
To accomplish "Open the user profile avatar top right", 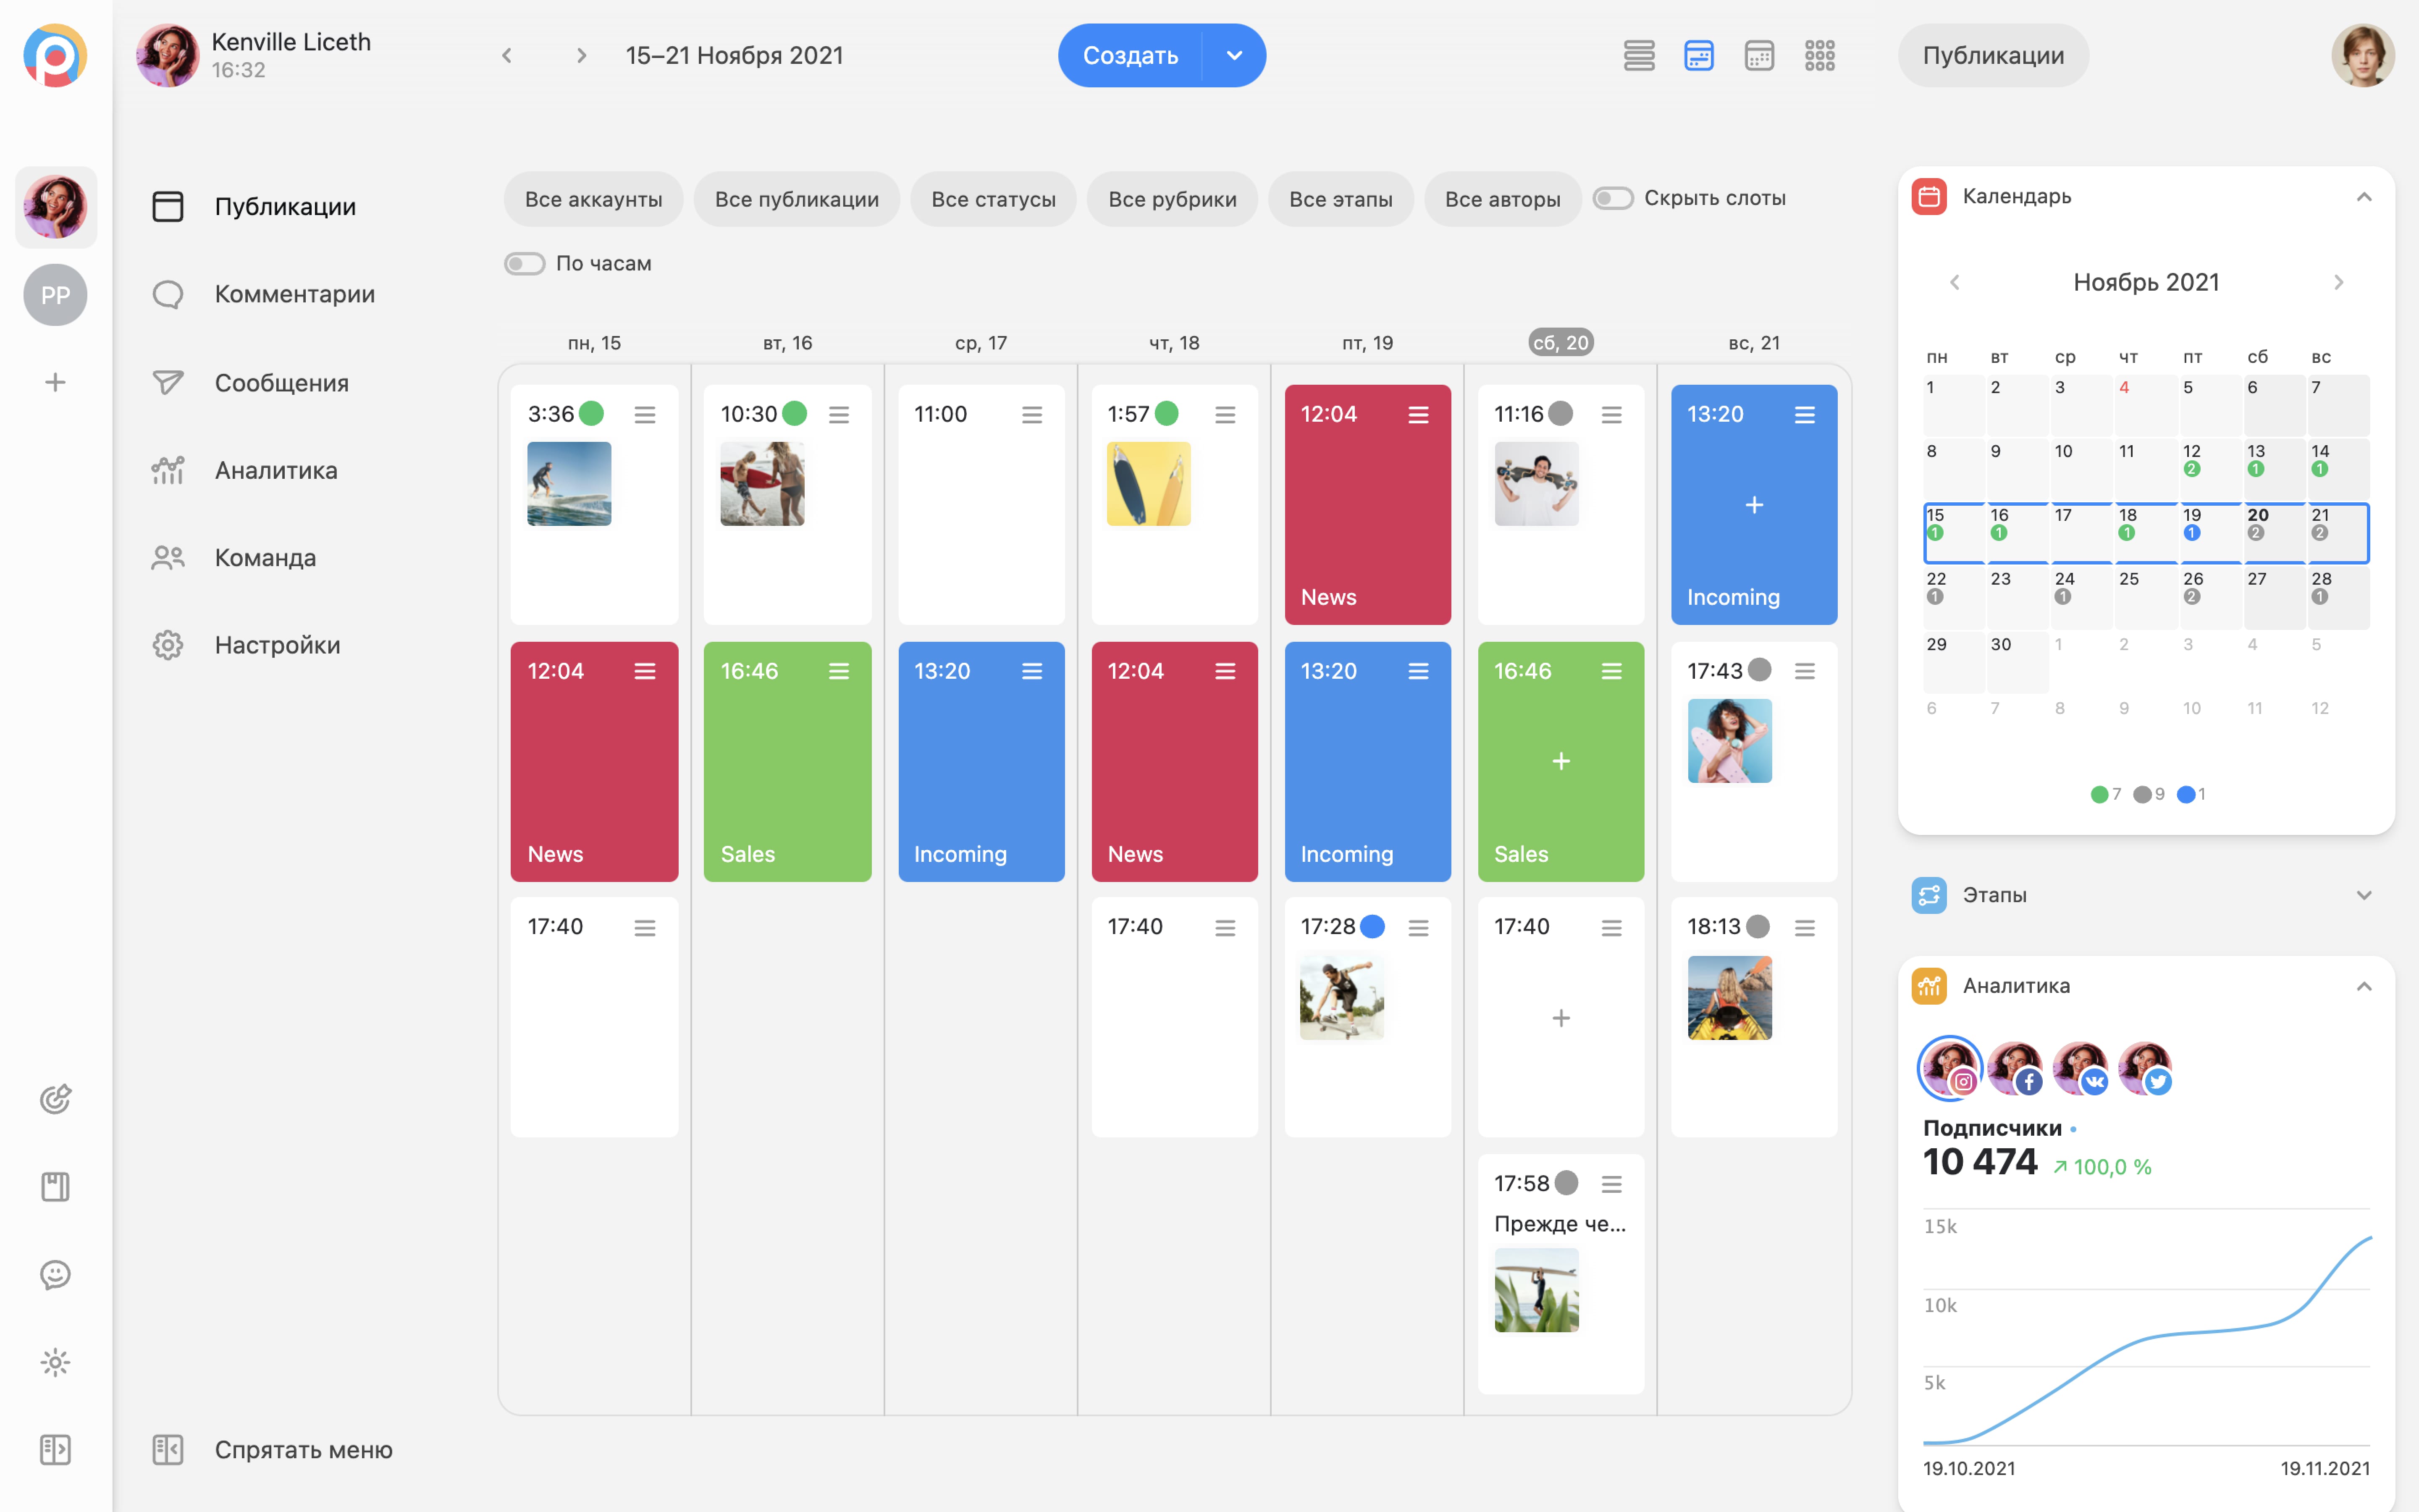I will (x=2363, y=55).
